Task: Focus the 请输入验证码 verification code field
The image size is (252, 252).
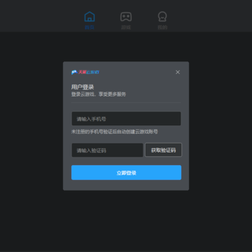Action: pyautogui.click(x=107, y=150)
